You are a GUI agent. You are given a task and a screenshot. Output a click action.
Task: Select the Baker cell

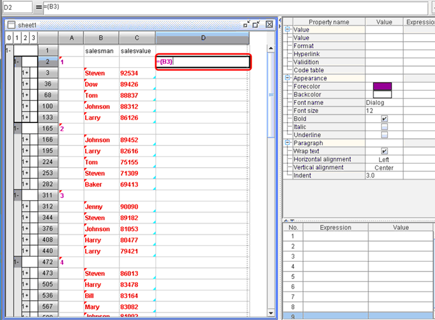(101, 185)
